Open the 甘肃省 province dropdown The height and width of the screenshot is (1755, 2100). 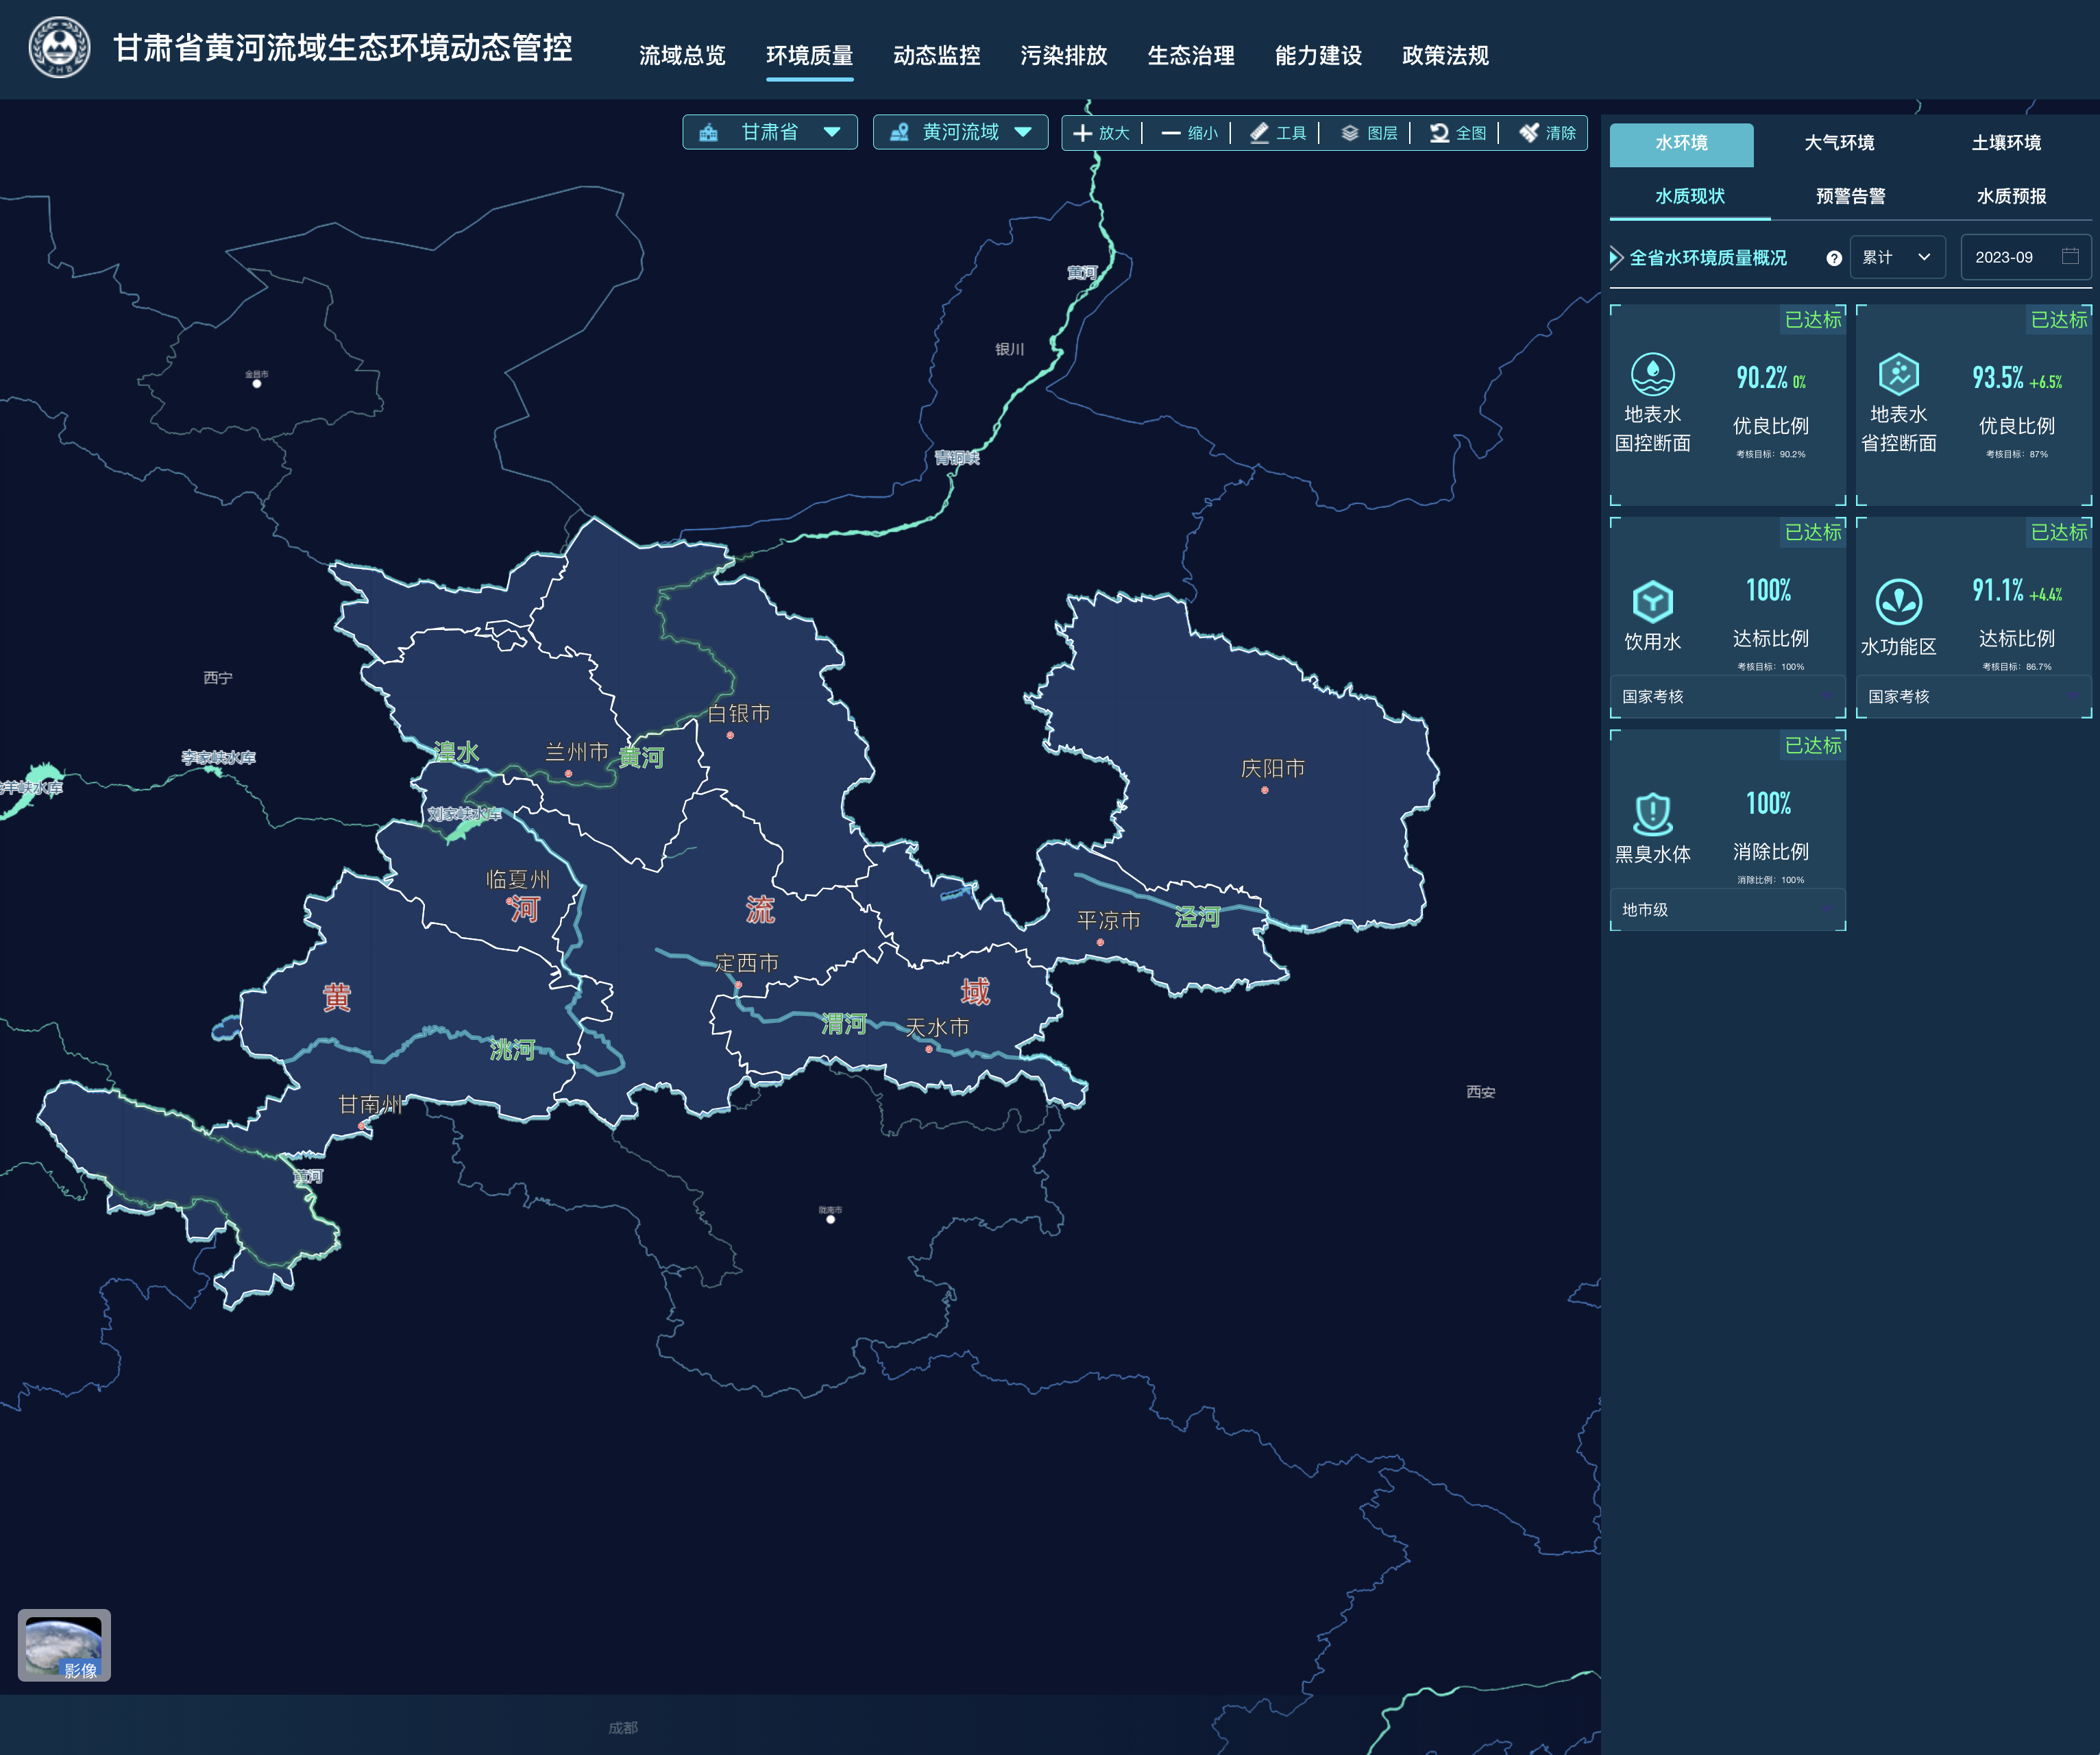[x=770, y=132]
